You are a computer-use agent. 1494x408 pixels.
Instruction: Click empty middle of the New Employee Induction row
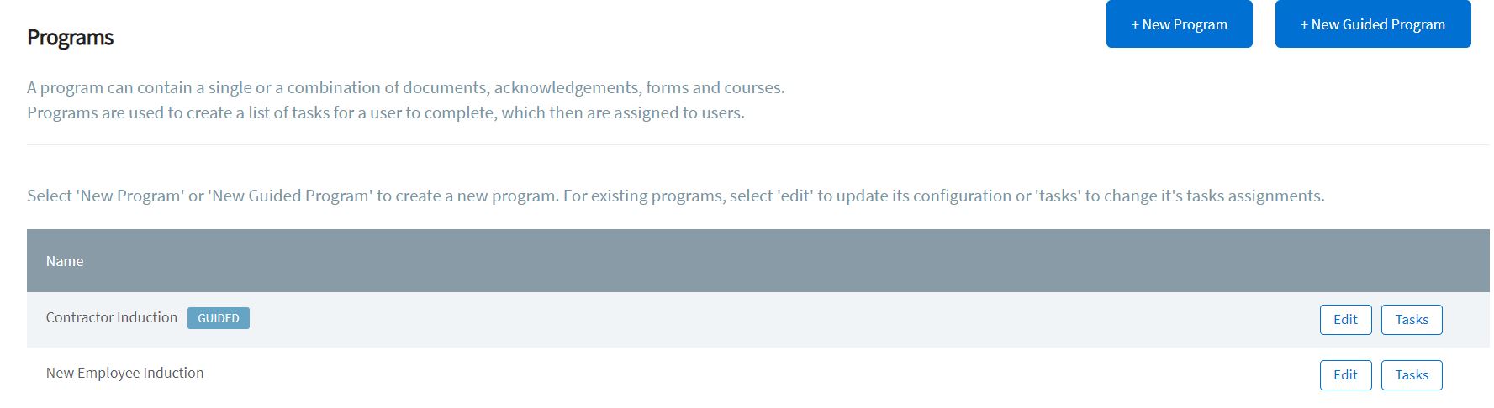(x=757, y=375)
